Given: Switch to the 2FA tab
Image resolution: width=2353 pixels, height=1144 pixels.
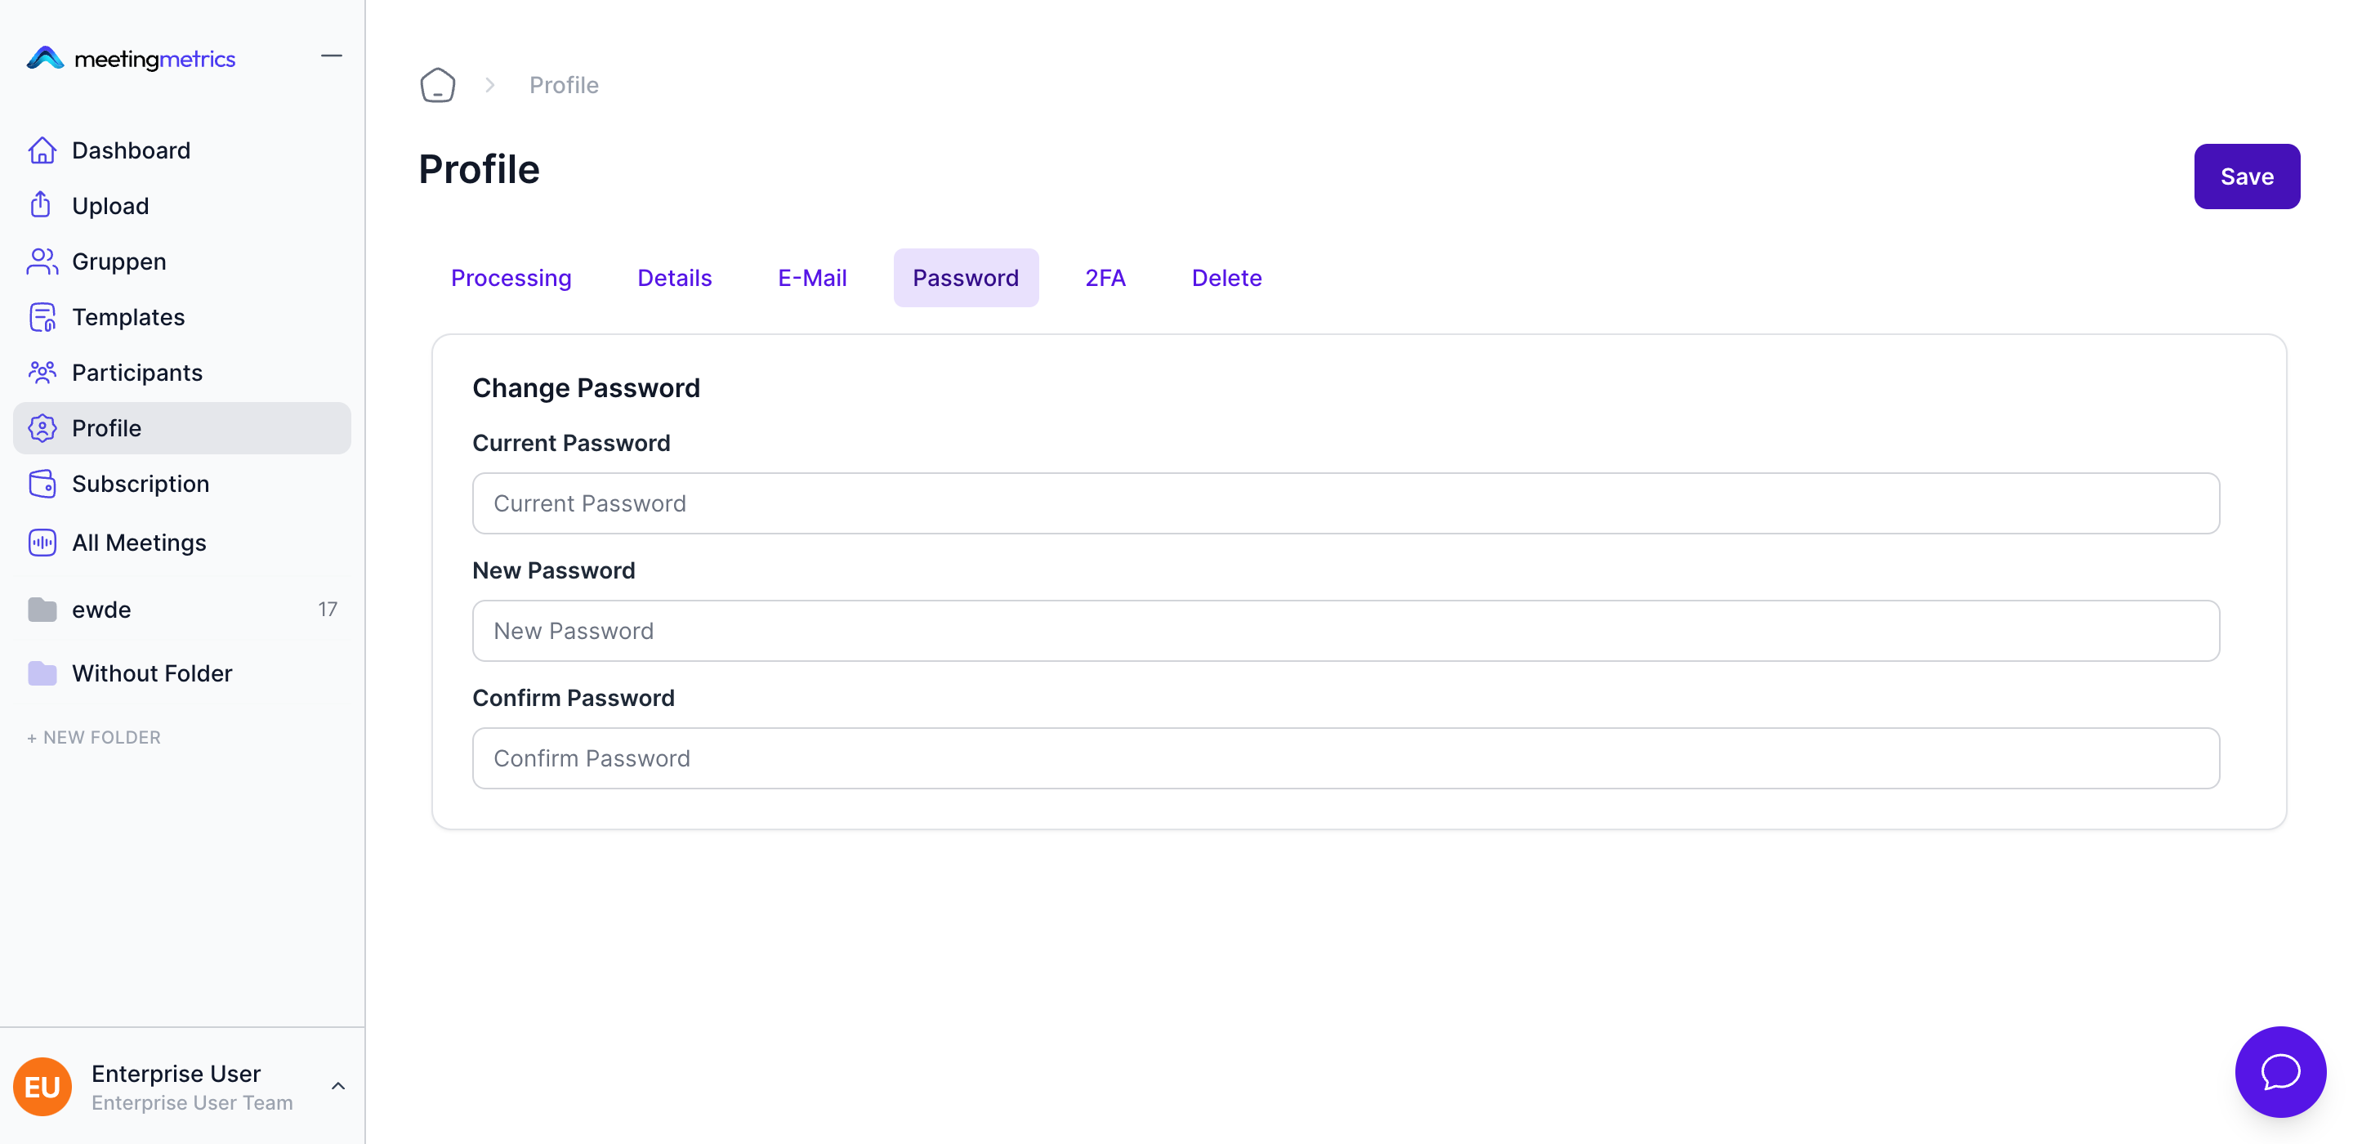Looking at the screenshot, I should 1105,278.
